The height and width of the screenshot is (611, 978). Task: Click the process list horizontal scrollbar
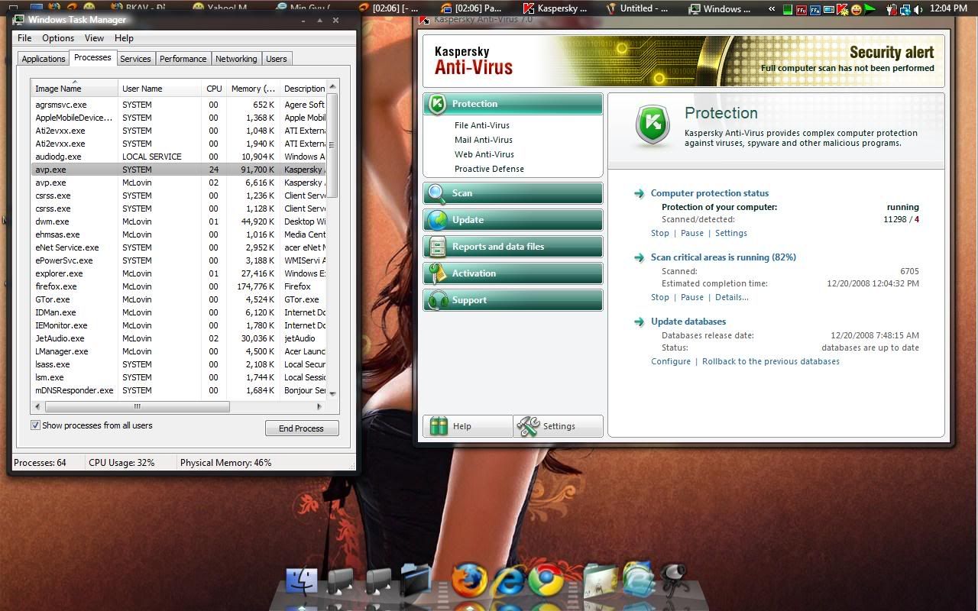[x=138, y=407]
